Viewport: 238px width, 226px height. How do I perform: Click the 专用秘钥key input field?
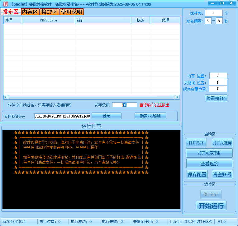62,116
